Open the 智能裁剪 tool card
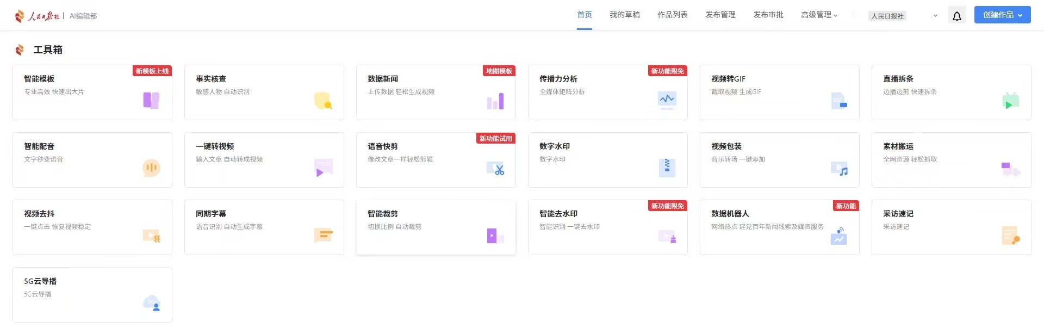 point(436,227)
